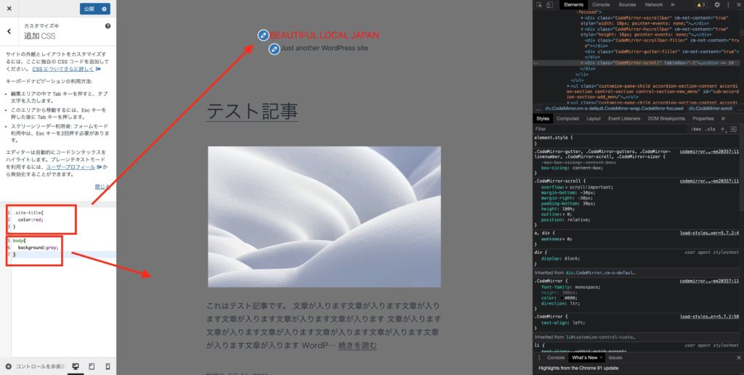Click #000 color swatch in .CodeMirror rule

562,298
